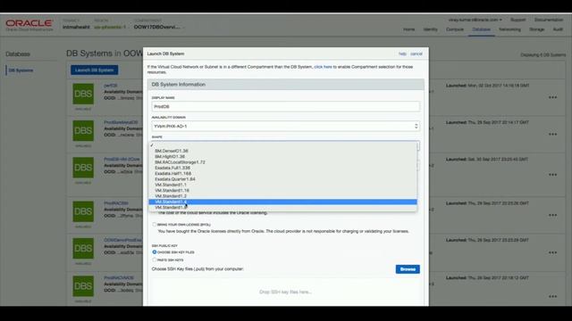Choose Exadata.Half1.168 shape
The image size is (572, 321).
pos(282,173)
